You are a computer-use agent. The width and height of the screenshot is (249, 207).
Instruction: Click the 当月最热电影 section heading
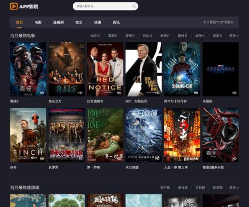23,36
